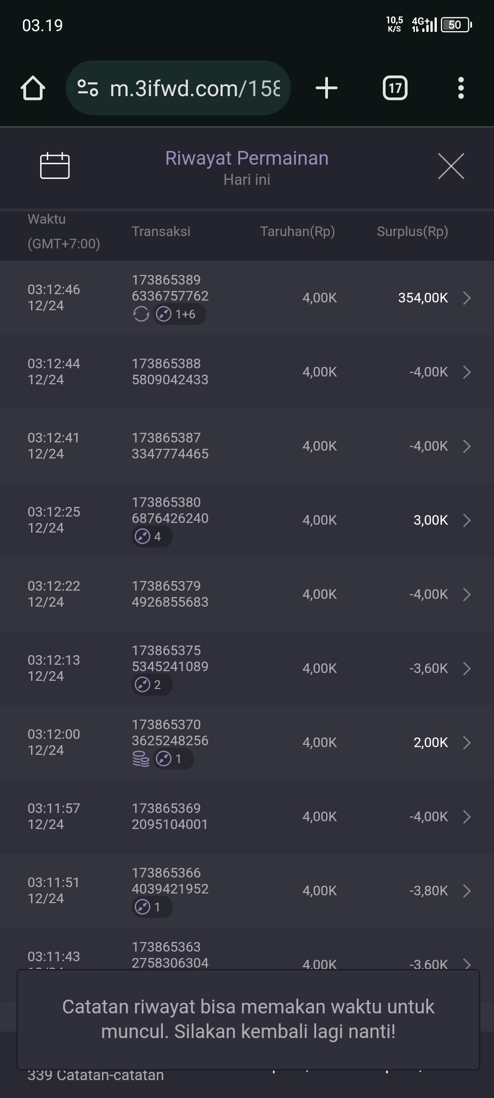The image size is (494, 1098).
Task: Tap the browser home icon
Action: tap(33, 88)
